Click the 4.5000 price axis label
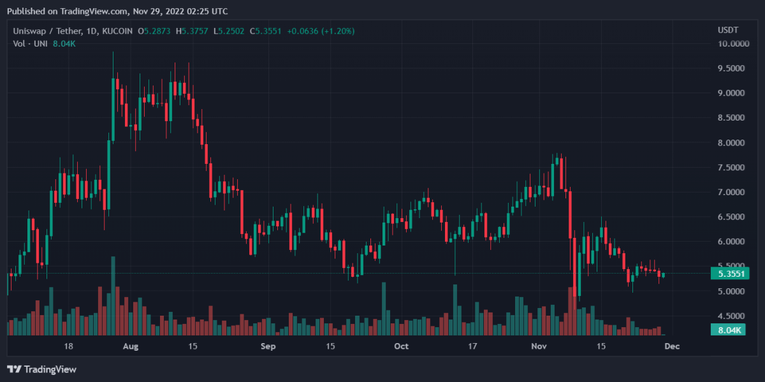Viewport: 765px width, 382px height. click(731, 316)
